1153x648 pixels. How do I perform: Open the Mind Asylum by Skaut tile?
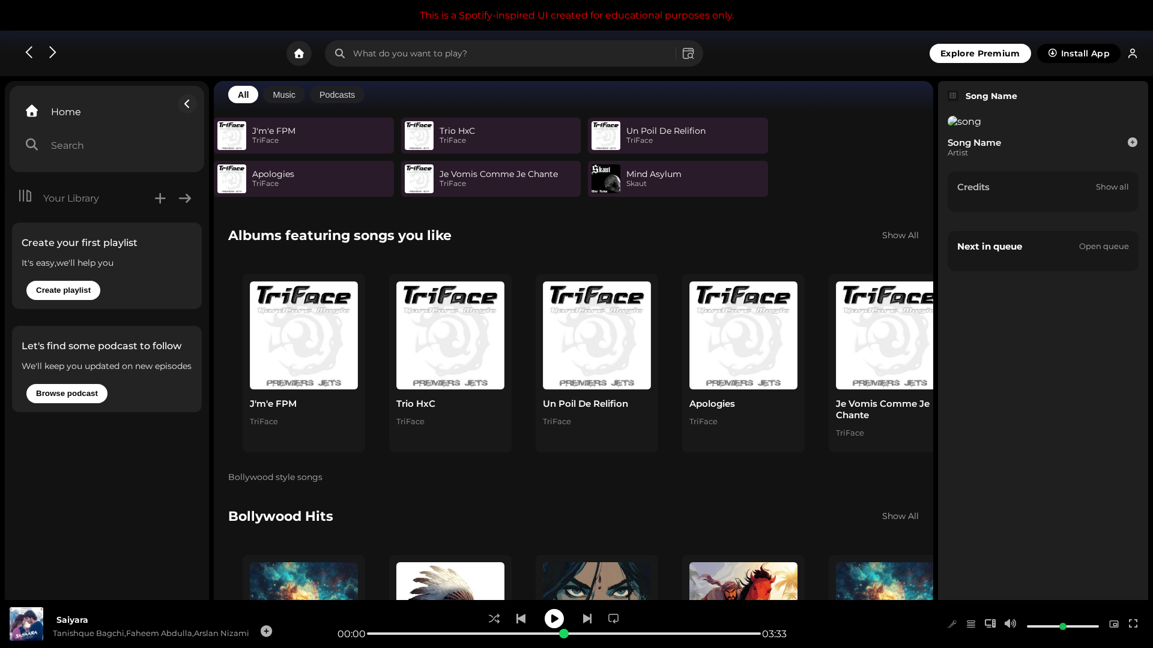click(678, 179)
